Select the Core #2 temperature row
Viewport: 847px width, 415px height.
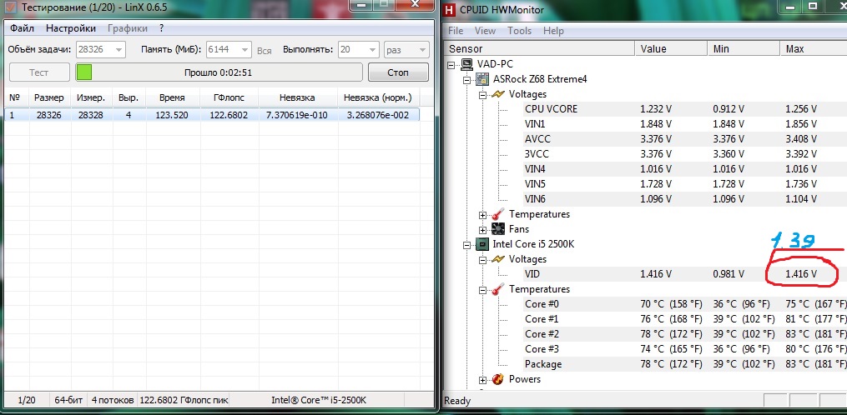click(685, 335)
